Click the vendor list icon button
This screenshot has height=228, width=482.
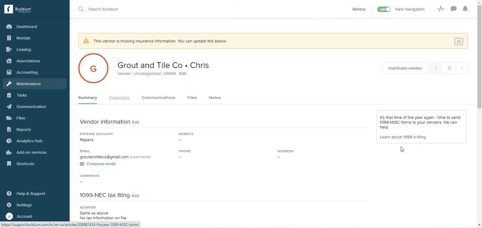(449, 68)
